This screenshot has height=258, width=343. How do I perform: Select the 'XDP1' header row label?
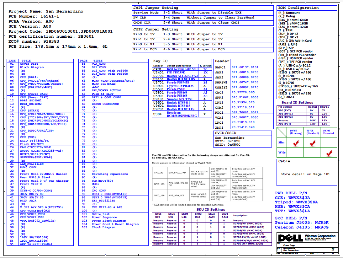(x=219, y=127)
